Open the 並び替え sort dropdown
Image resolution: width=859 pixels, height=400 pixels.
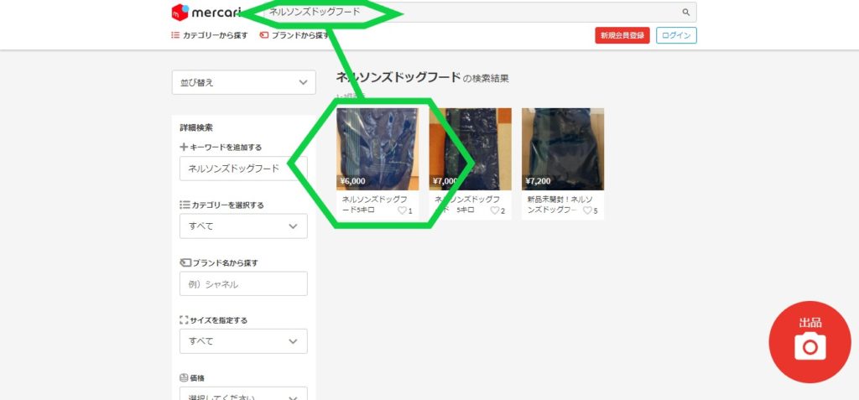click(x=243, y=82)
